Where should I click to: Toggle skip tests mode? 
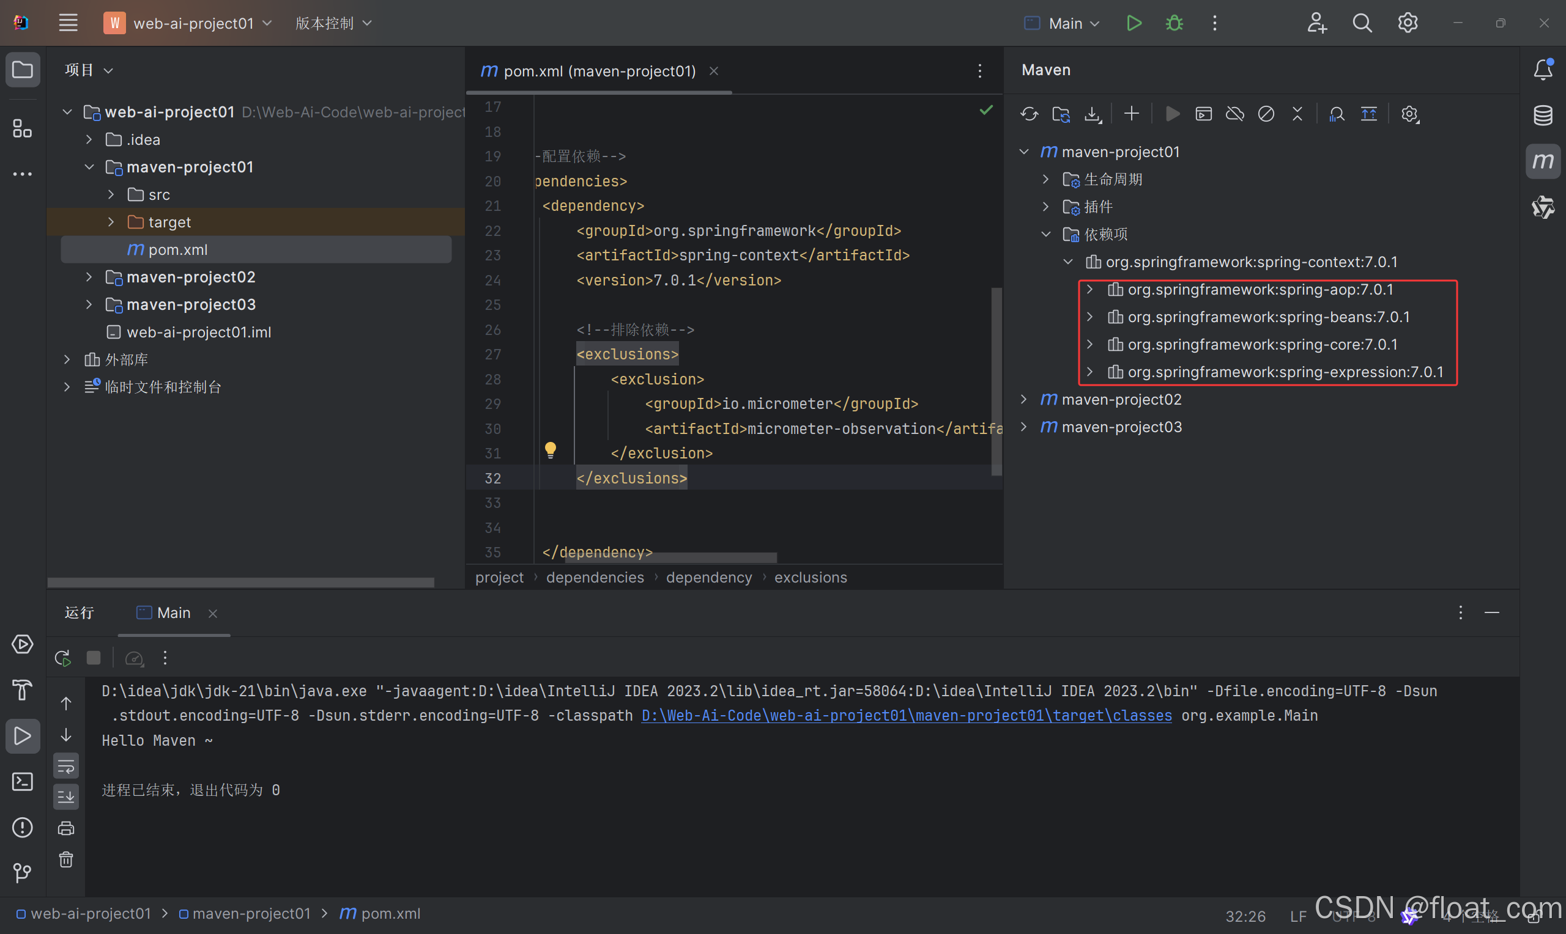click(x=1266, y=114)
